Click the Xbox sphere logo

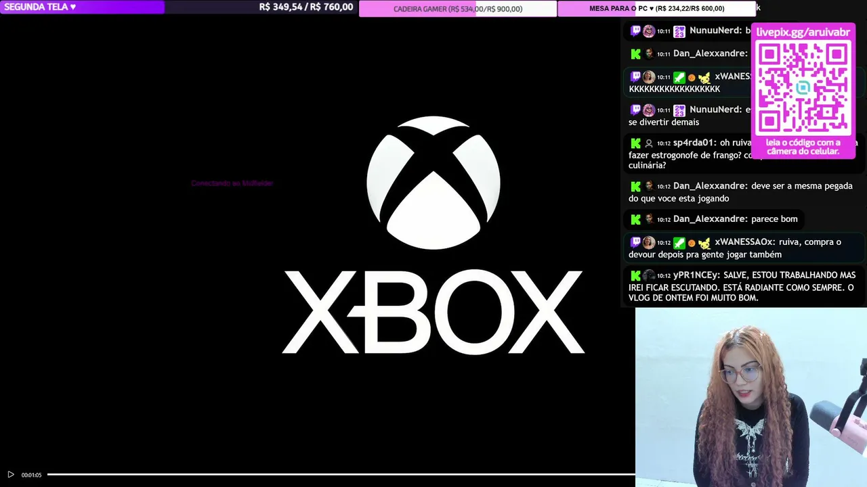coord(433,183)
